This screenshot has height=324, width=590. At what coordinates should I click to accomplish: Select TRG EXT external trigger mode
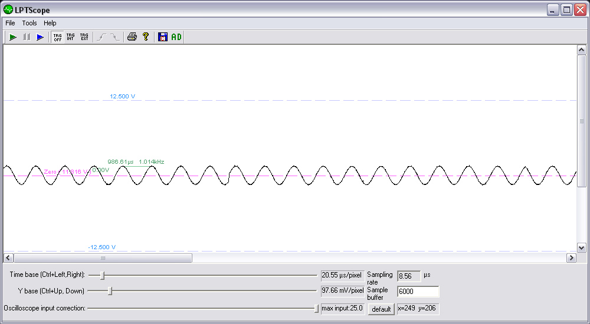tap(84, 37)
